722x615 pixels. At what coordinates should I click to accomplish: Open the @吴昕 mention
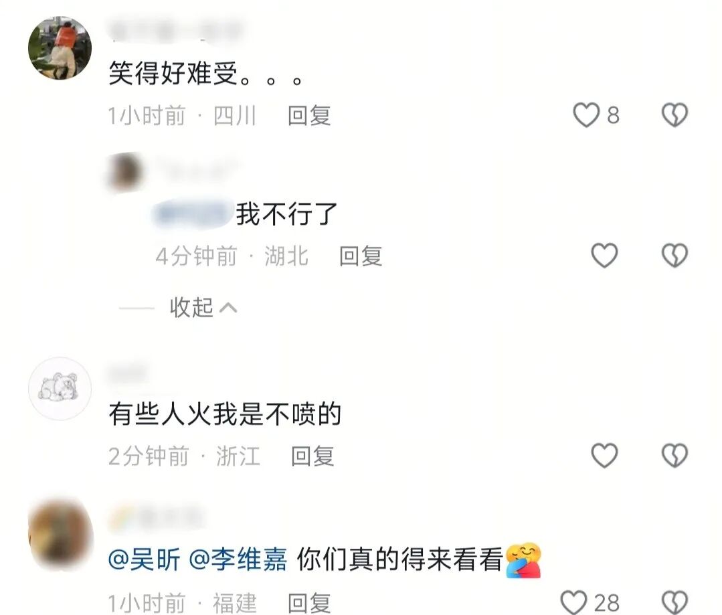144,559
